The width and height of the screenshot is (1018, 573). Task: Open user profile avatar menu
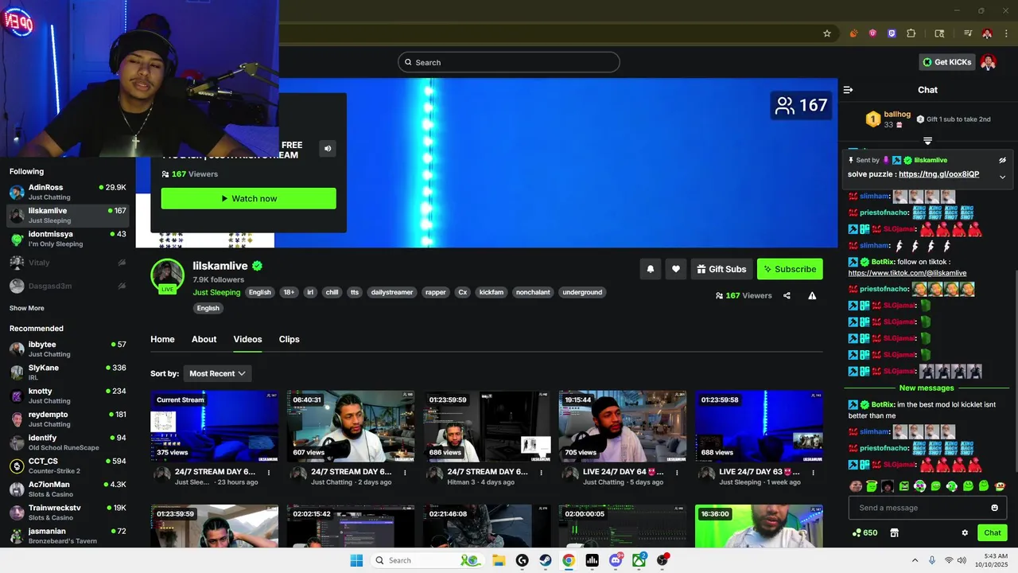(989, 62)
